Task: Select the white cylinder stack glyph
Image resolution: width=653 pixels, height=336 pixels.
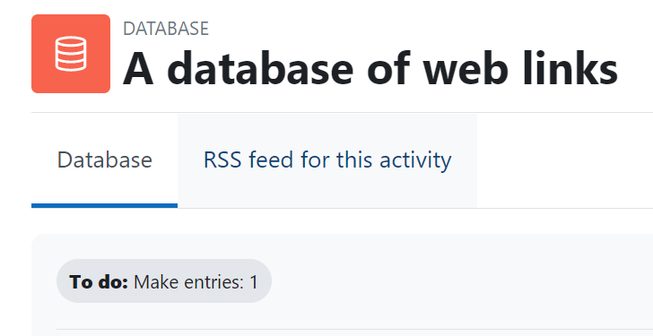Action: click(71, 54)
